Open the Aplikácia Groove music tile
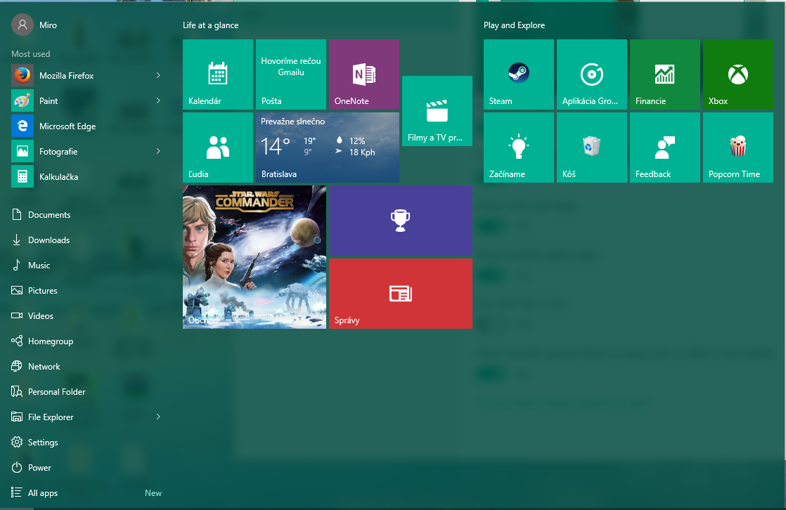786x510 pixels. 591,74
